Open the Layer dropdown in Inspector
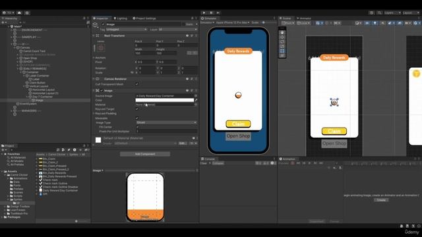422x237 pixels. [177, 29]
